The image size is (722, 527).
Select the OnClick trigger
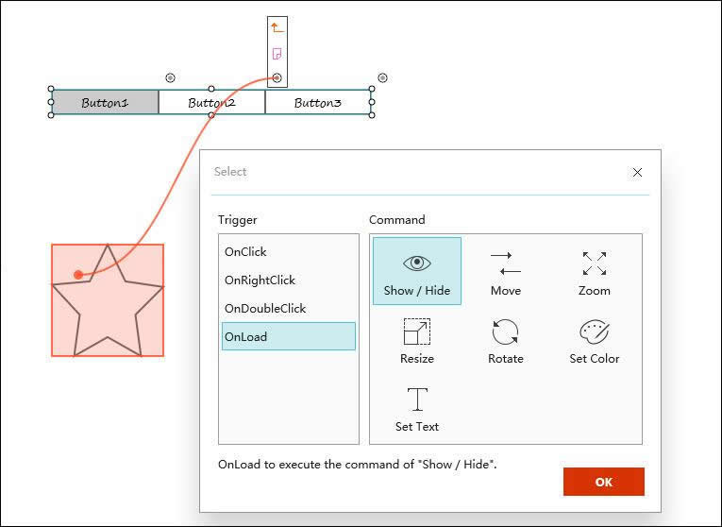tap(289, 252)
